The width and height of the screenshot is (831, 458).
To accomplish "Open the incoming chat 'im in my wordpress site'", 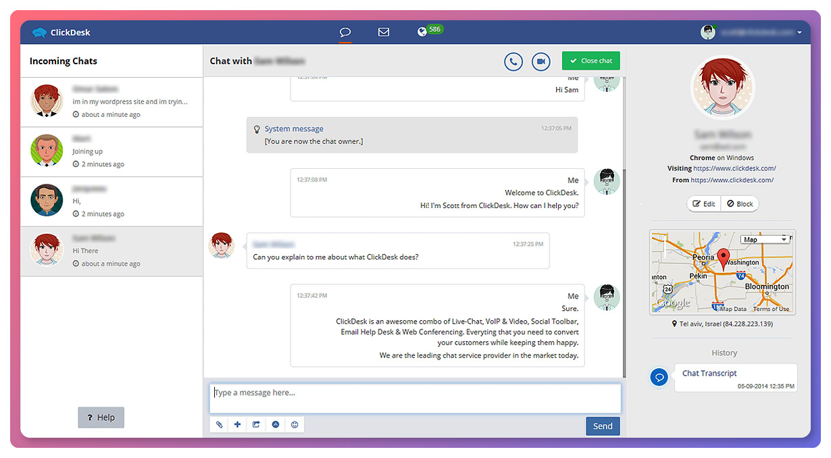I will pos(111,102).
